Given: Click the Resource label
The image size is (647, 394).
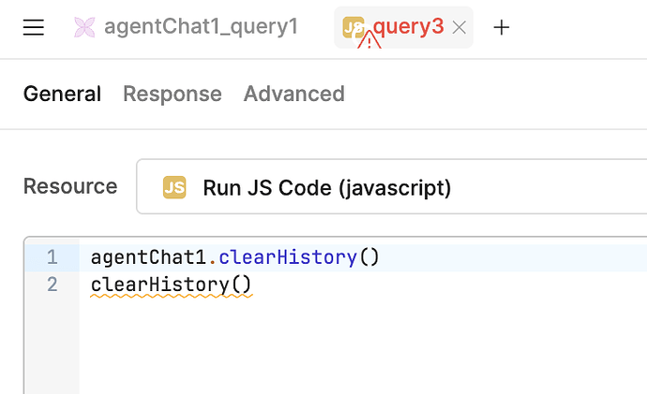Looking at the screenshot, I should click(70, 186).
